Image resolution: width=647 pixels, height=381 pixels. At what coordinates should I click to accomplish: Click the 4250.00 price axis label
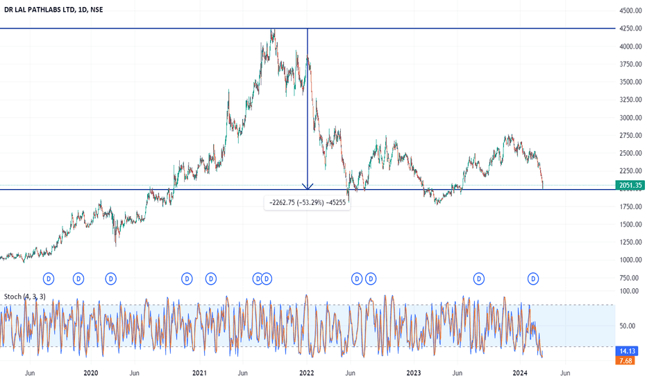tap(630, 28)
